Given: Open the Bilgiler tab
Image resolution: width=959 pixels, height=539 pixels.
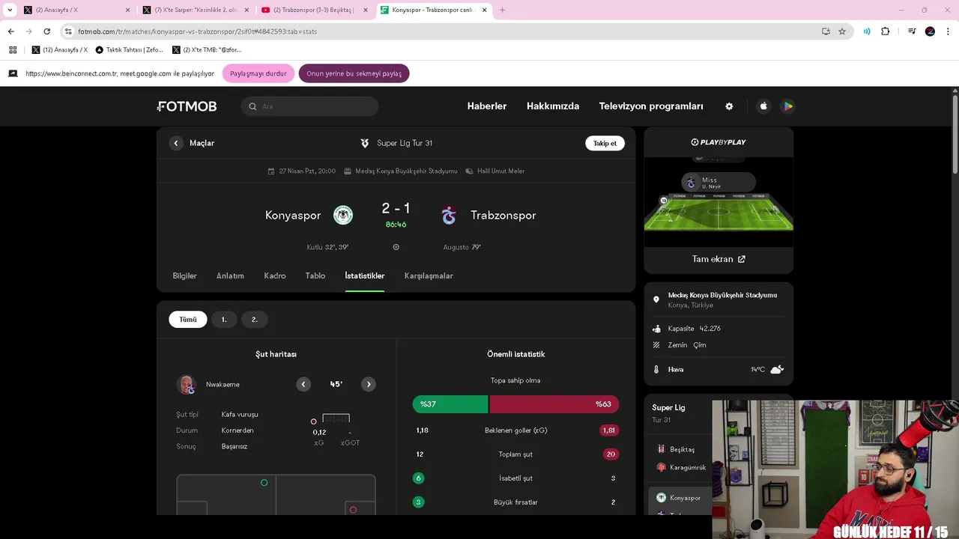Looking at the screenshot, I should pyautogui.click(x=185, y=275).
